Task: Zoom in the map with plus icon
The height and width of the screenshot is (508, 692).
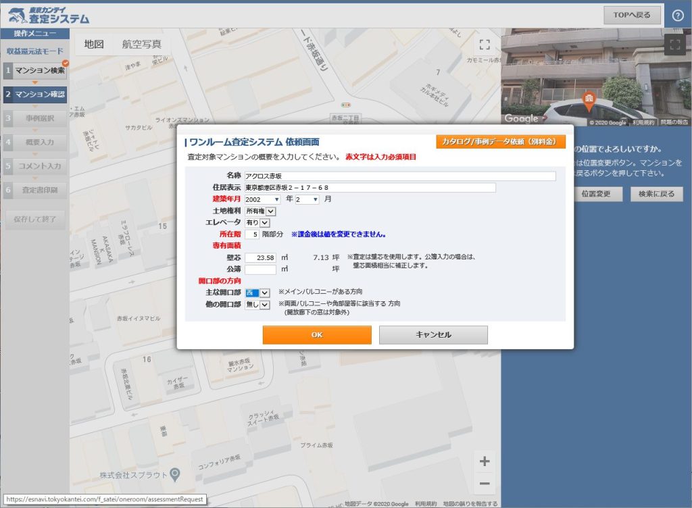Action: pos(485,462)
